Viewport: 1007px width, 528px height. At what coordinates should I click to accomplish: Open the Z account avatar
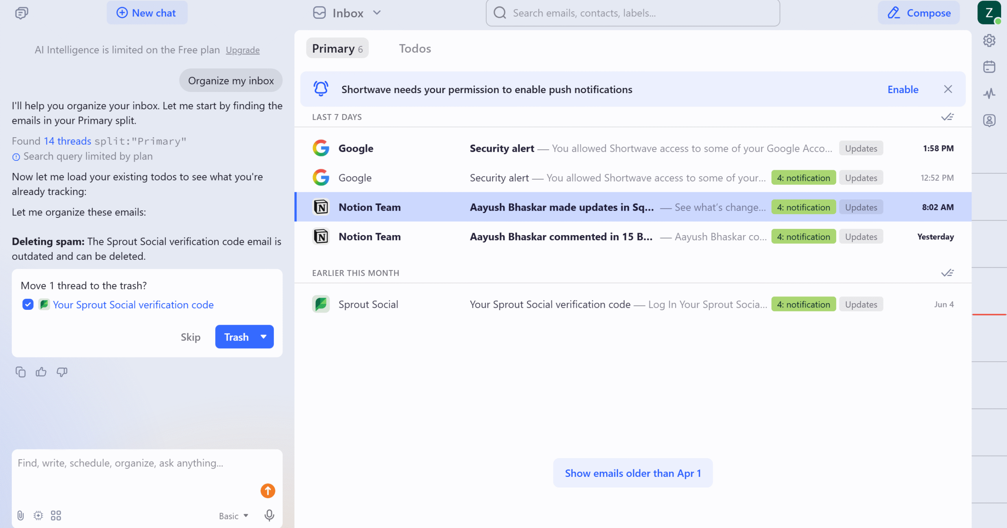pos(989,13)
